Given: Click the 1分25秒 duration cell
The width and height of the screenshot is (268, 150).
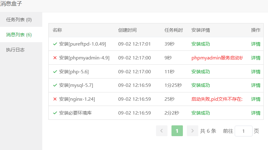Looking at the screenshot, I should (173, 85).
